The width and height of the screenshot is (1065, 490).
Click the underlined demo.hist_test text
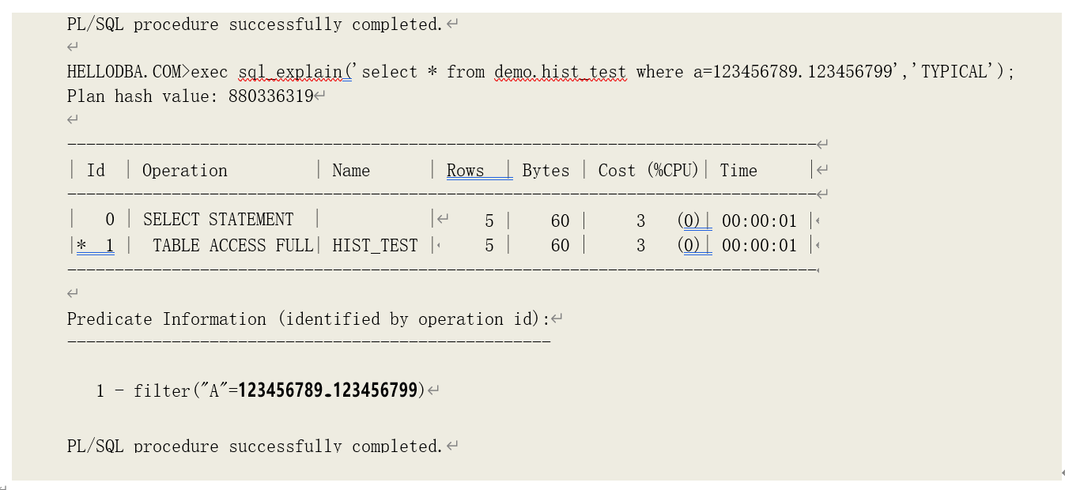coord(560,72)
